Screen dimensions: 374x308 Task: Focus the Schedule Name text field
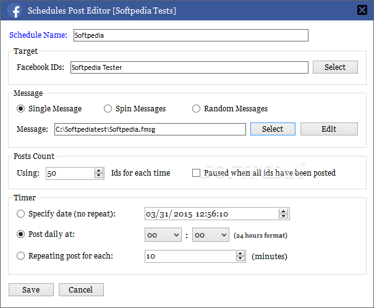coord(191,35)
